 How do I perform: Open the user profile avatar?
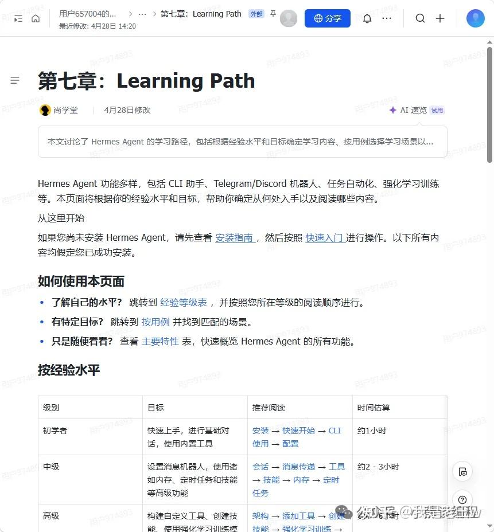[x=475, y=18]
